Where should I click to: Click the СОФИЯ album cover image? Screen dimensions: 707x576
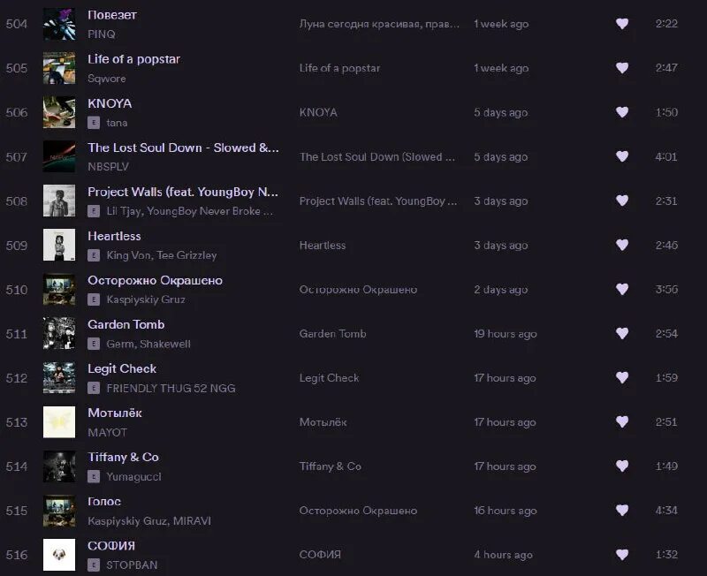click(59, 555)
